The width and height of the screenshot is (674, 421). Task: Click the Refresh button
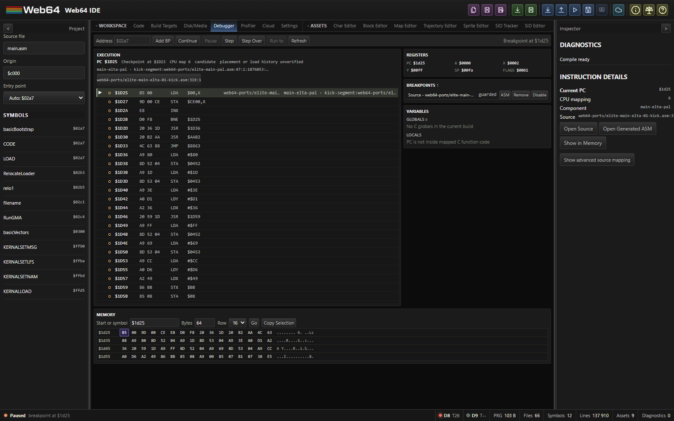(299, 41)
